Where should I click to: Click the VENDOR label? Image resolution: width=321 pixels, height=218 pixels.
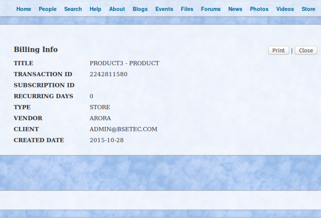click(28, 118)
